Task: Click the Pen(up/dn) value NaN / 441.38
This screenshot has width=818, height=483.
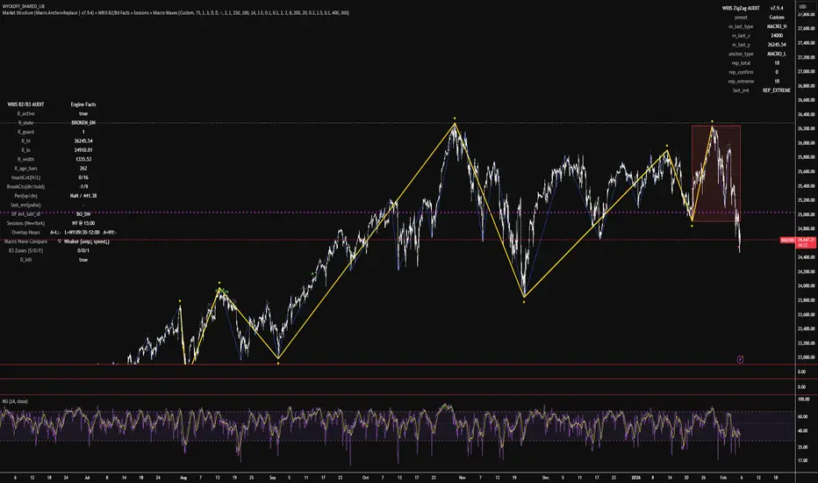Action: tap(83, 196)
